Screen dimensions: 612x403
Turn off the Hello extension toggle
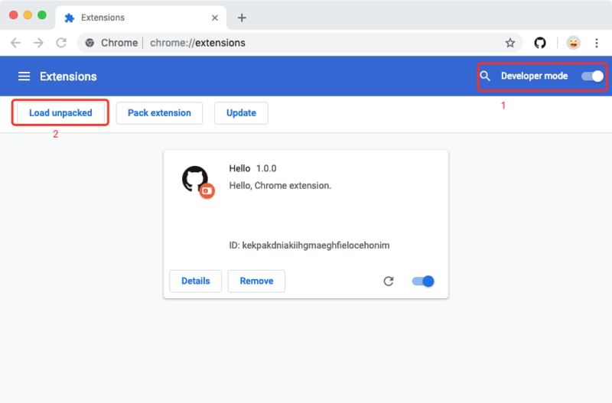(x=423, y=281)
